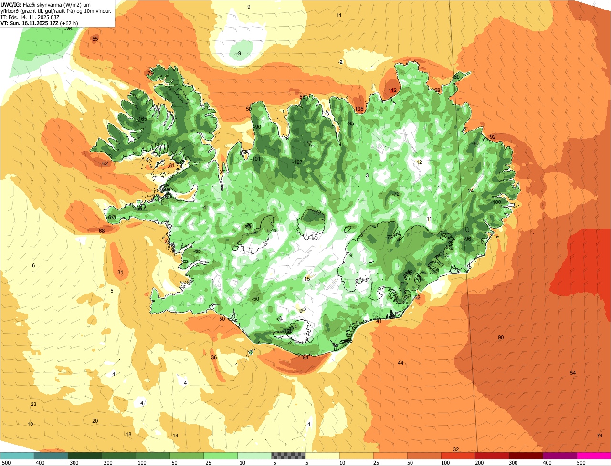Click the map value 55
Screen dimensions: 611x466
click(x=95, y=39)
